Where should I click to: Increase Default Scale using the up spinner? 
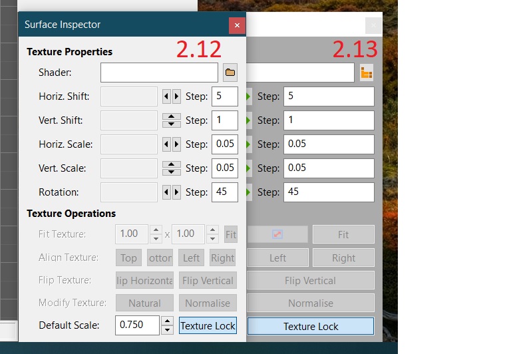coord(169,321)
